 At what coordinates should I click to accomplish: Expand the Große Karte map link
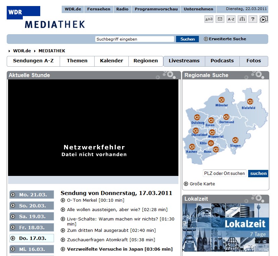click(x=200, y=184)
